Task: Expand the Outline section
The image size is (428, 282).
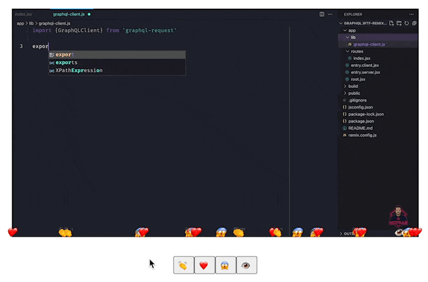Action: click(347, 234)
